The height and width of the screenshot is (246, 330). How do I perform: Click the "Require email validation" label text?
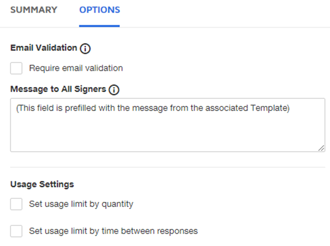tap(76, 68)
